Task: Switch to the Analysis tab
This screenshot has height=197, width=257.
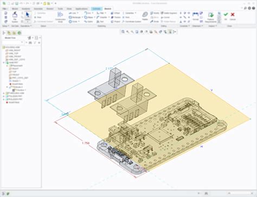Action: pos(26,9)
